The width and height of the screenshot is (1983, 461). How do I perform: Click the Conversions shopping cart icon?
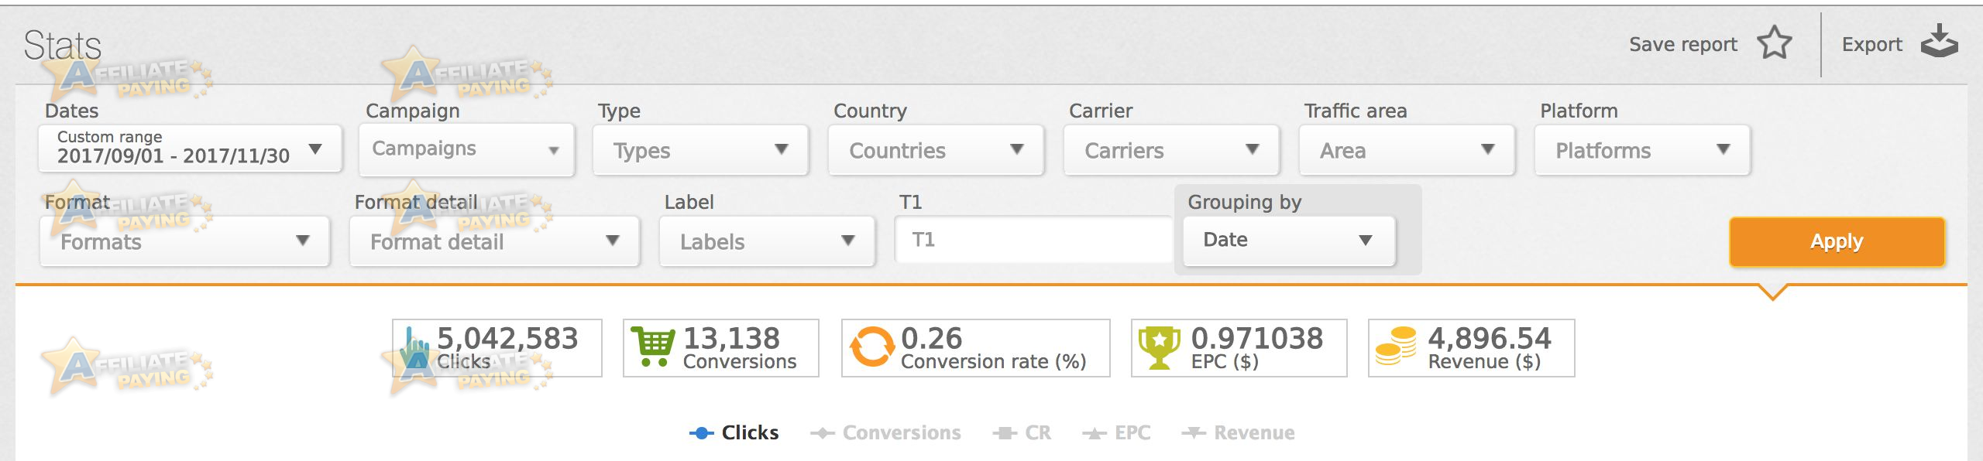pyautogui.click(x=654, y=347)
